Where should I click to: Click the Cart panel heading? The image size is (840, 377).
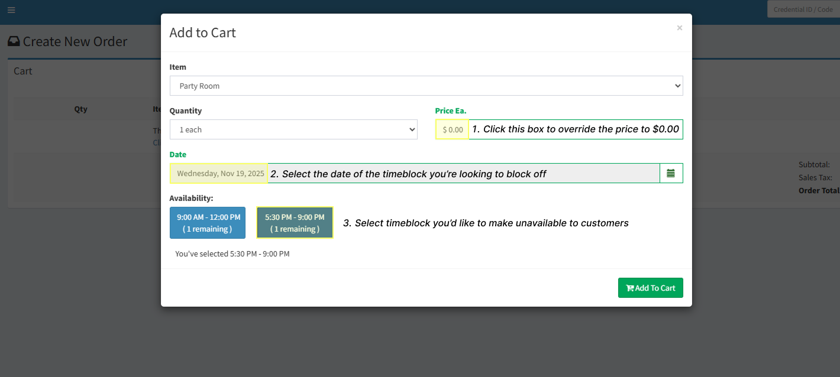[x=23, y=71]
